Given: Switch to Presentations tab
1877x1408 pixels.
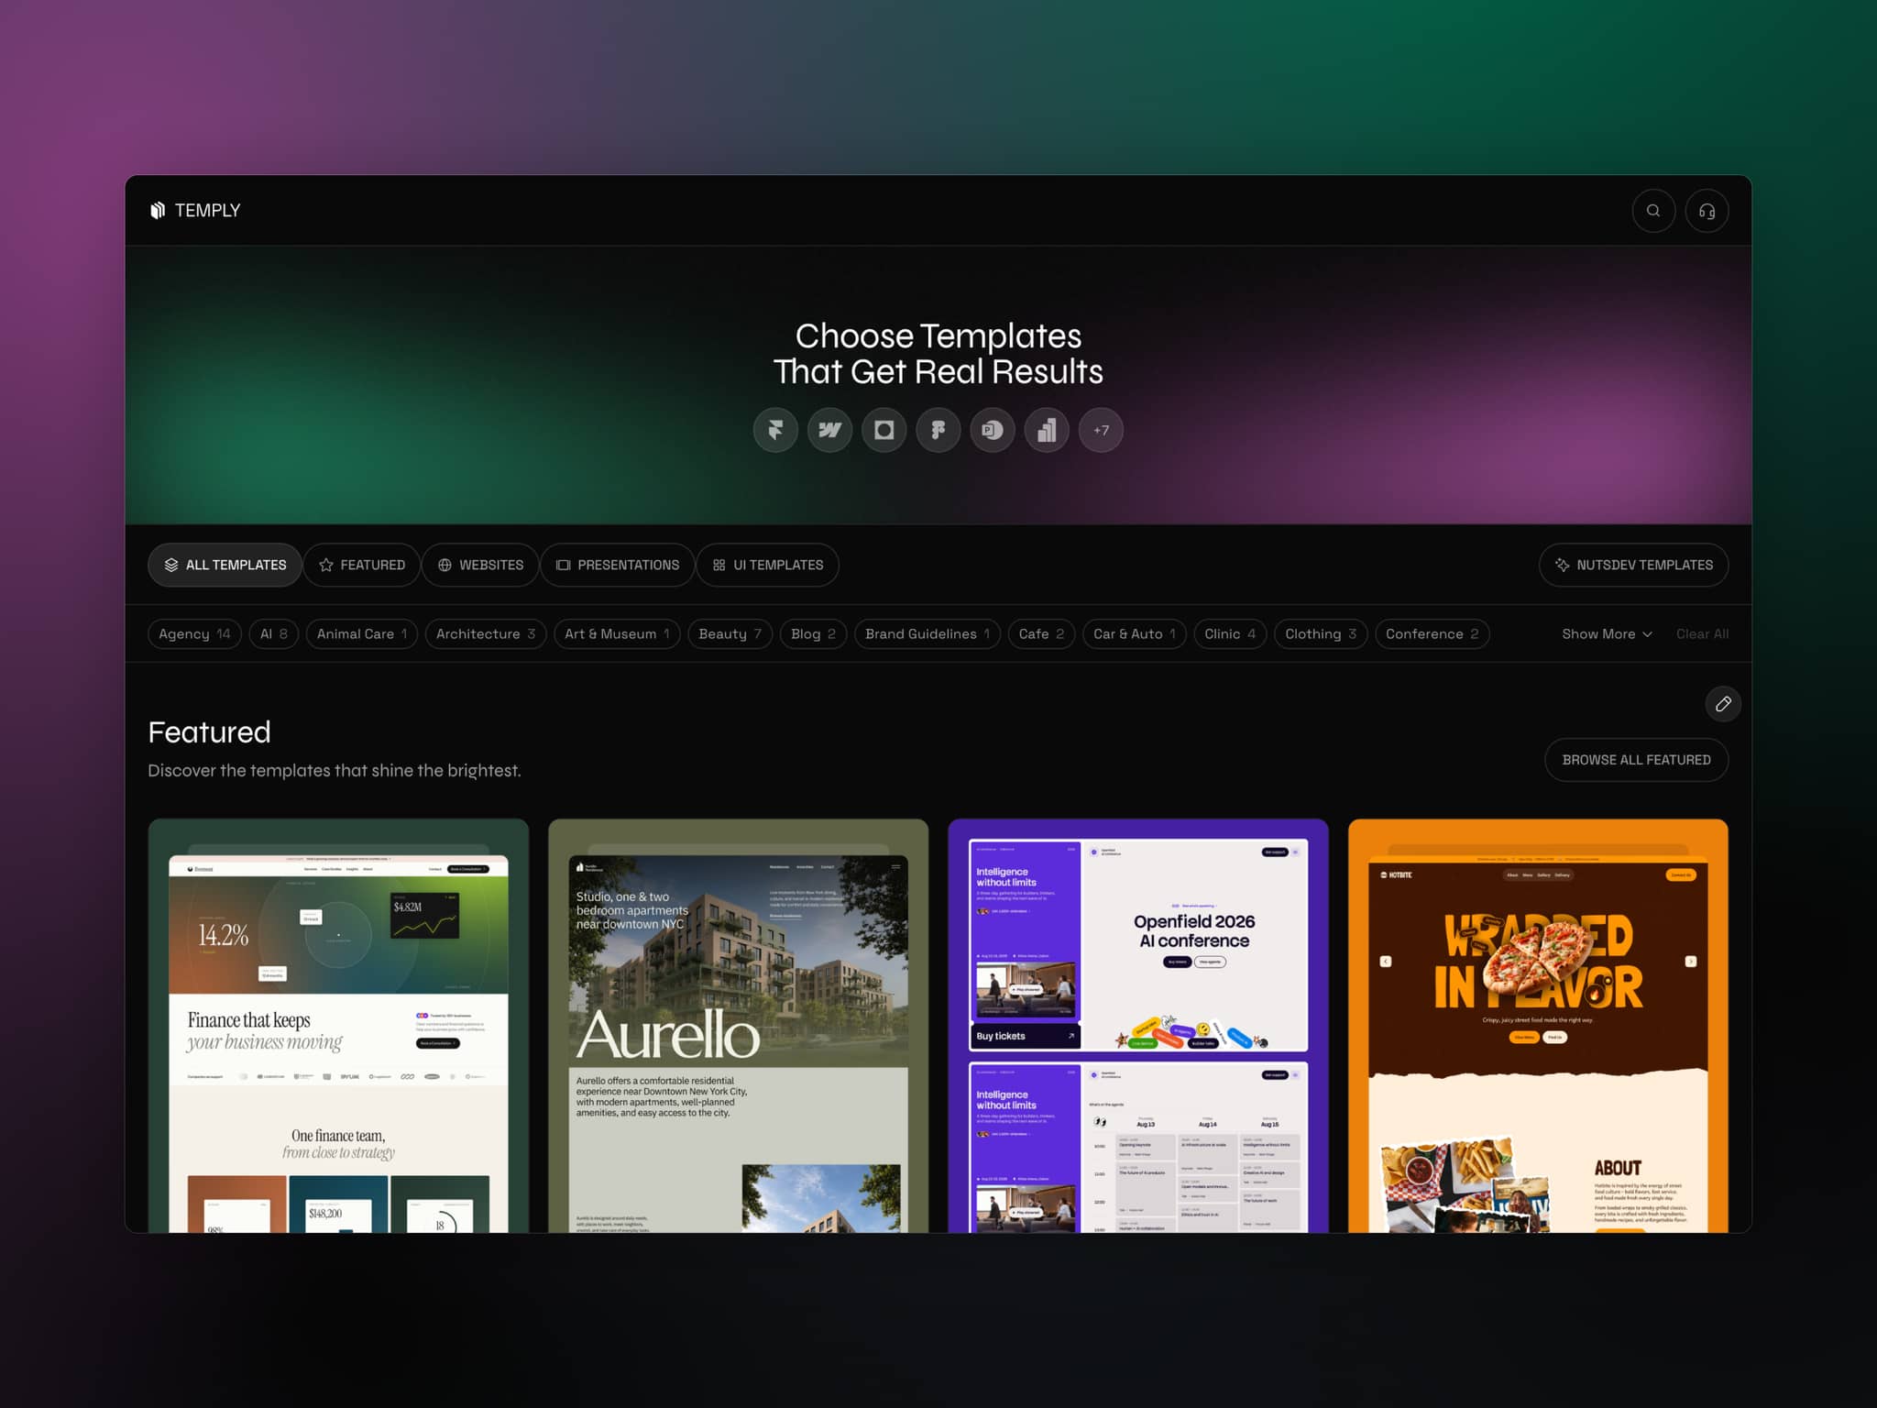Looking at the screenshot, I should [618, 565].
